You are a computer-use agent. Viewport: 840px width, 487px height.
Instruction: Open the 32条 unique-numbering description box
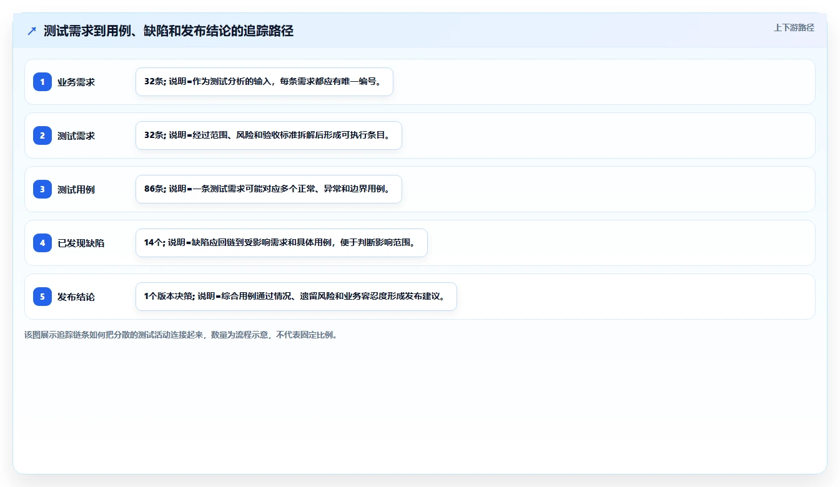point(264,82)
